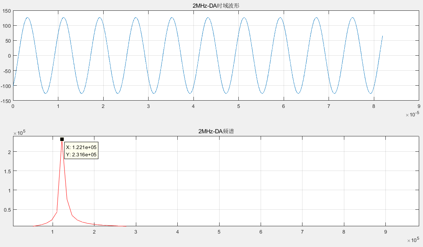Click x-axis tick label 9 on spectrum plot
The width and height of the screenshot is (423, 247).
point(385,232)
